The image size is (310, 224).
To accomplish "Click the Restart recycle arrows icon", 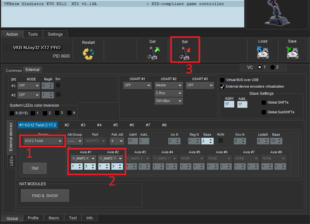I will pos(88,53).
